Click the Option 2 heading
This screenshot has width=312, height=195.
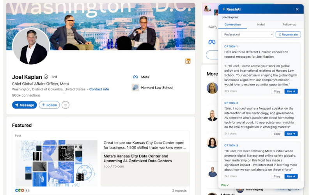pos(231,103)
